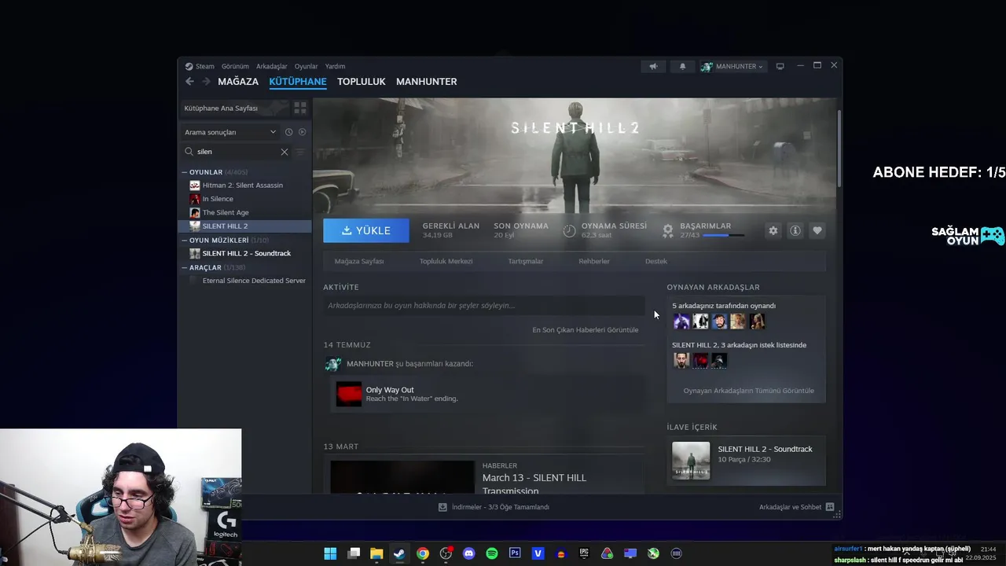The height and width of the screenshot is (566, 1006).
Task: Click the page vertical scrollbar
Action: [x=839, y=148]
